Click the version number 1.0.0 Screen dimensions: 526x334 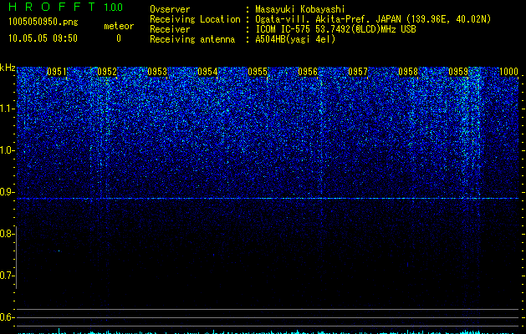pyautogui.click(x=114, y=8)
